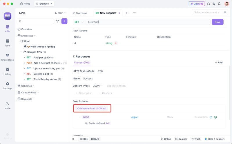Click the Add field link
232x144 pixels.
(108, 123)
